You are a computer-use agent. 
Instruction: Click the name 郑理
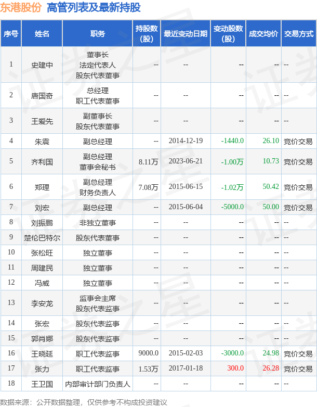42,187
